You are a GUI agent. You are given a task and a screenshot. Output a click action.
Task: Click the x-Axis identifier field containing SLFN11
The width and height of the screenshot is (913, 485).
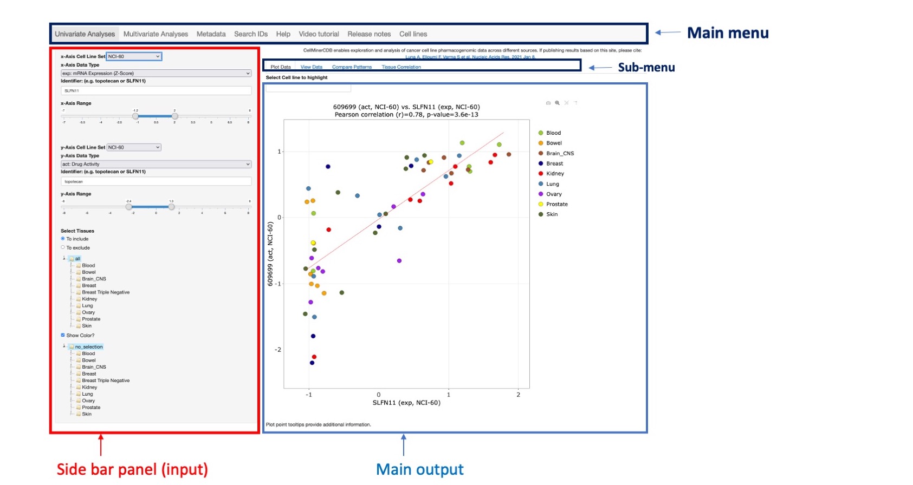(156, 91)
